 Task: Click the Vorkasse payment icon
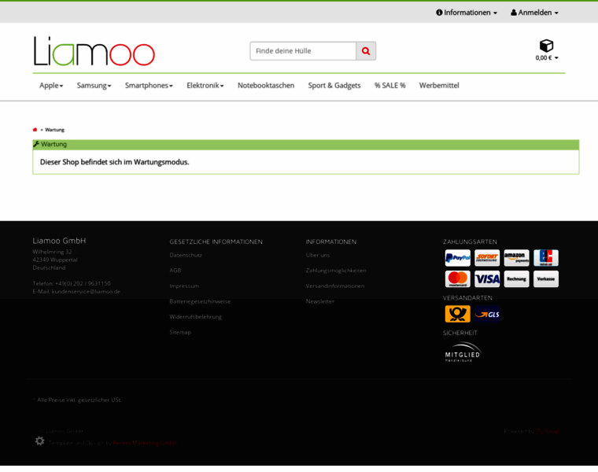546,279
